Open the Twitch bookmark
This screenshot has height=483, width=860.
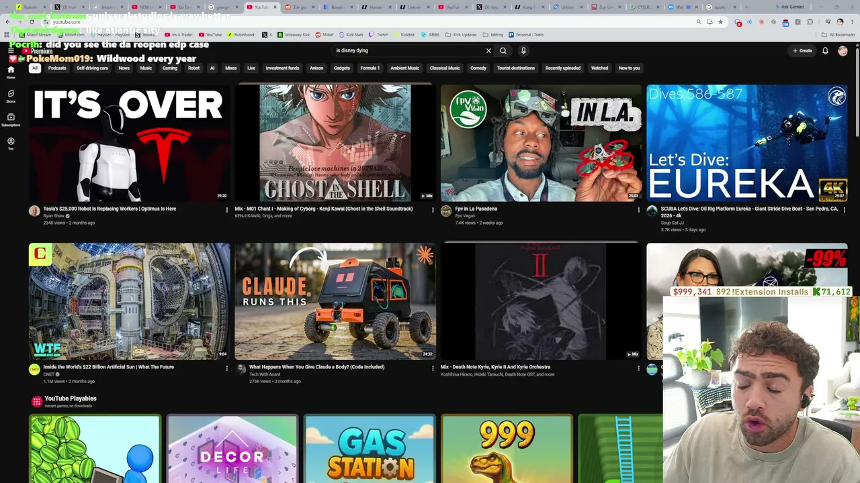tap(379, 35)
